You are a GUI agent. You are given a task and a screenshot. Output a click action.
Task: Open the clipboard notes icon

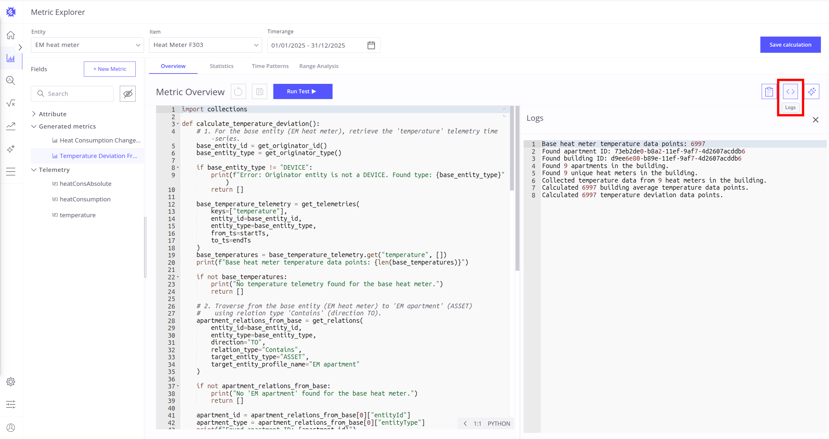(769, 92)
